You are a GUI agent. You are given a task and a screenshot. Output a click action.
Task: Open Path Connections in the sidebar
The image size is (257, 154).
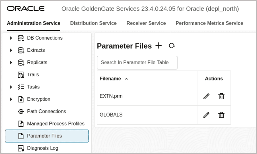tap(46, 111)
